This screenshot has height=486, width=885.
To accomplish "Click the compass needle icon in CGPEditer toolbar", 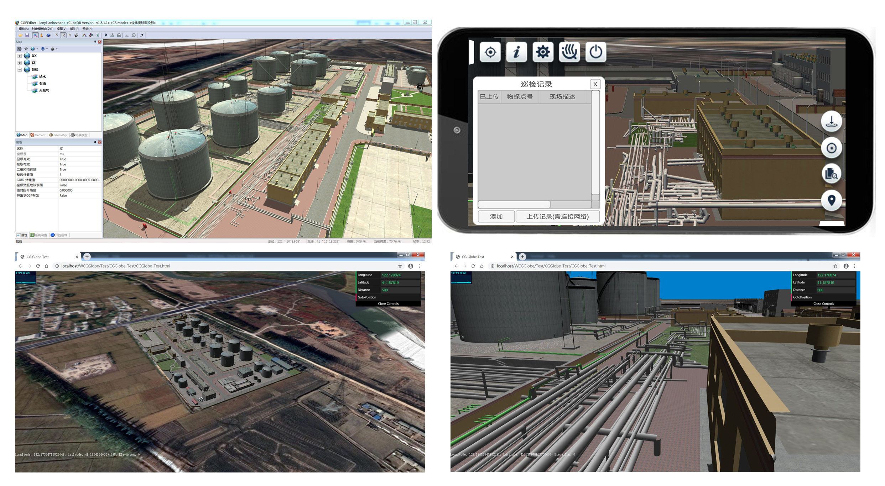I will coord(142,35).
